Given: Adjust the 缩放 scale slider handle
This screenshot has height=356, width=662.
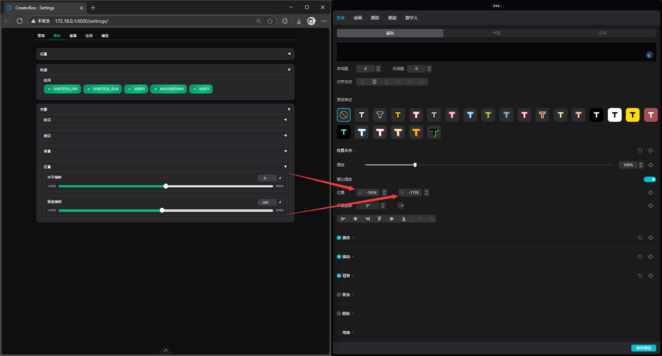Looking at the screenshot, I should point(415,165).
